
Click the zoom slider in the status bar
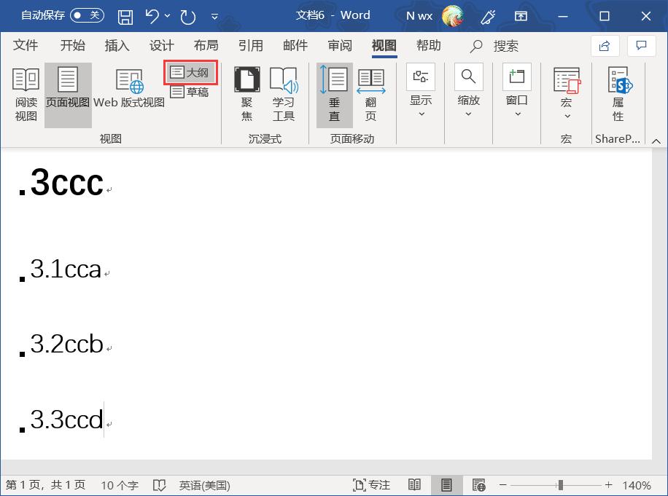tap(560, 485)
